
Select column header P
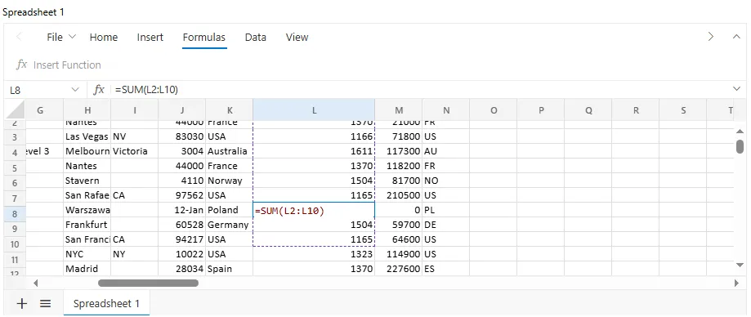point(541,110)
